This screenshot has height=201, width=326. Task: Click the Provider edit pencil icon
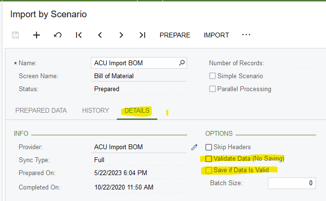pos(194,147)
